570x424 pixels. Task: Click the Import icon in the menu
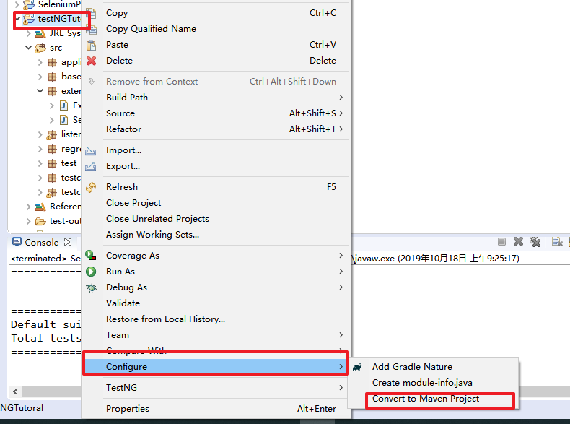coord(90,151)
